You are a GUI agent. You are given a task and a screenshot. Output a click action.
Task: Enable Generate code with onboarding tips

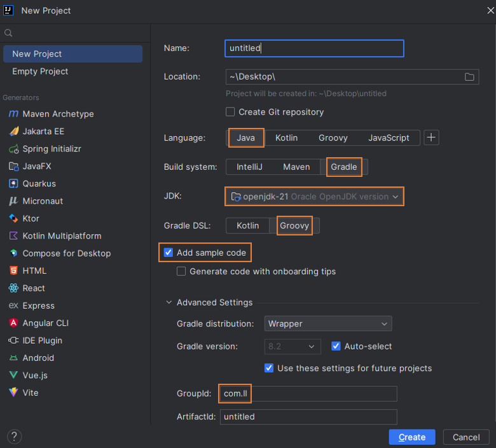tap(181, 271)
